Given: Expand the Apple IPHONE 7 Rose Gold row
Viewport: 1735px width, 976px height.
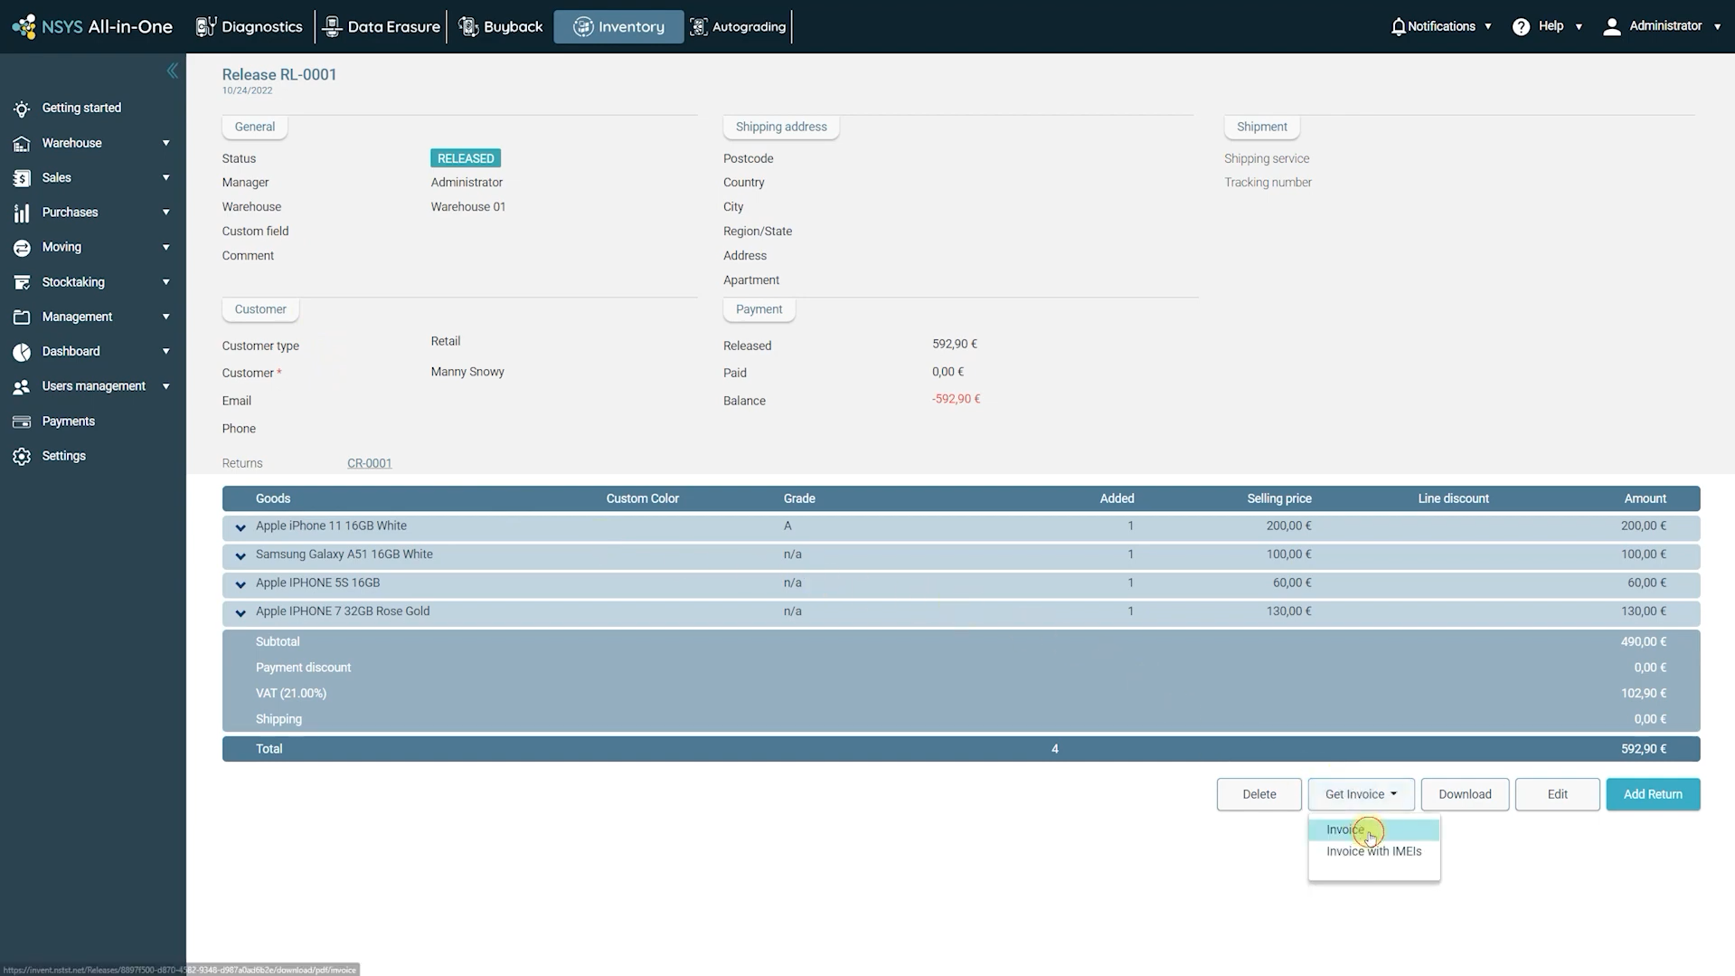Looking at the screenshot, I should click(x=240, y=612).
